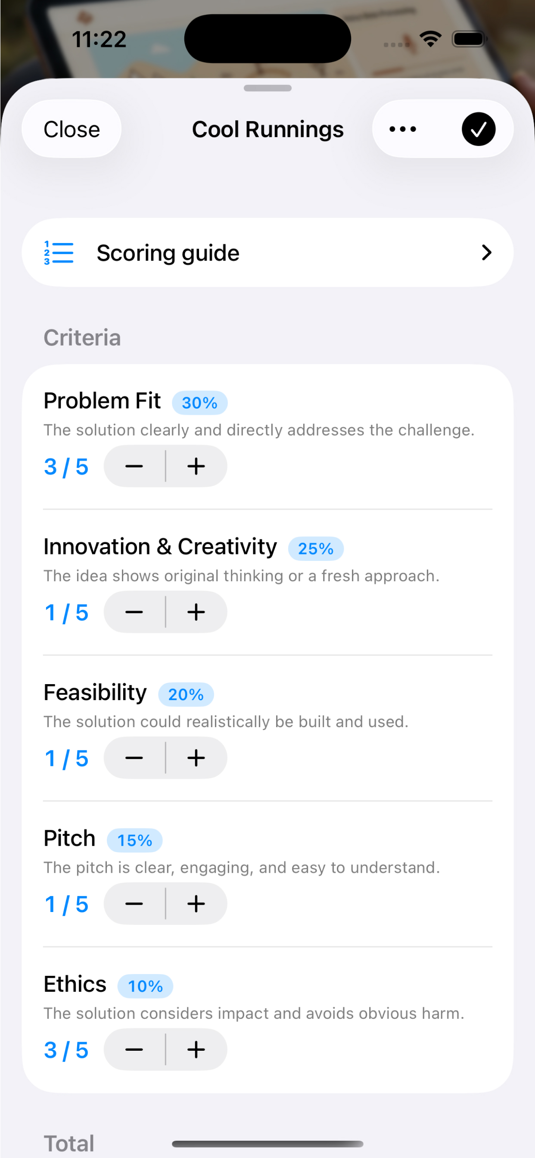Screen dimensions: 535x1158
Task: Decrease Problem Fit score with minus
Action: tap(134, 466)
